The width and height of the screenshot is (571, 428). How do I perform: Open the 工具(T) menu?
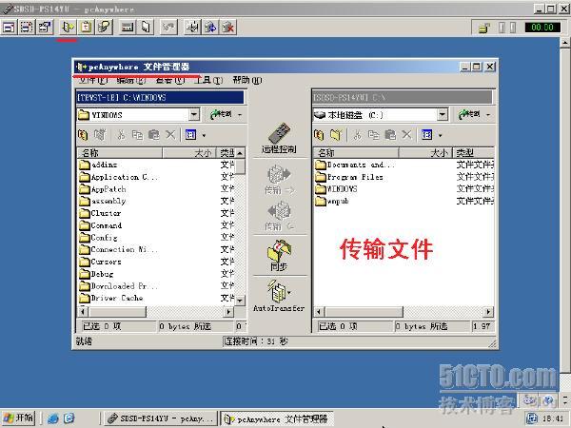tap(208, 80)
